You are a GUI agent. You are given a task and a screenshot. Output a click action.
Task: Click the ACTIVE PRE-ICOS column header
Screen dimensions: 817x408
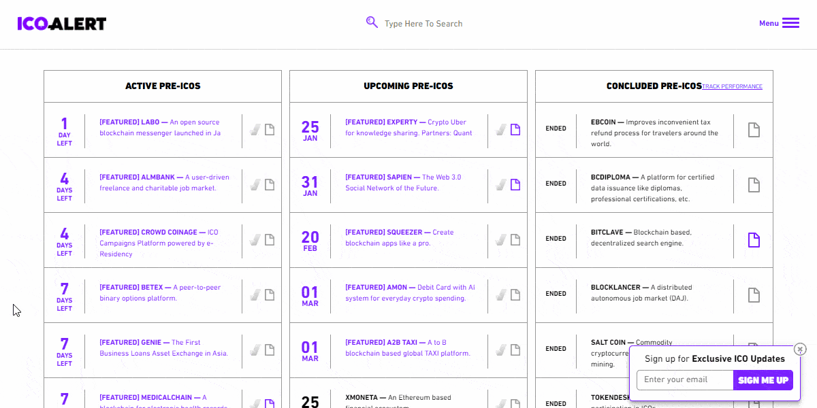click(163, 86)
